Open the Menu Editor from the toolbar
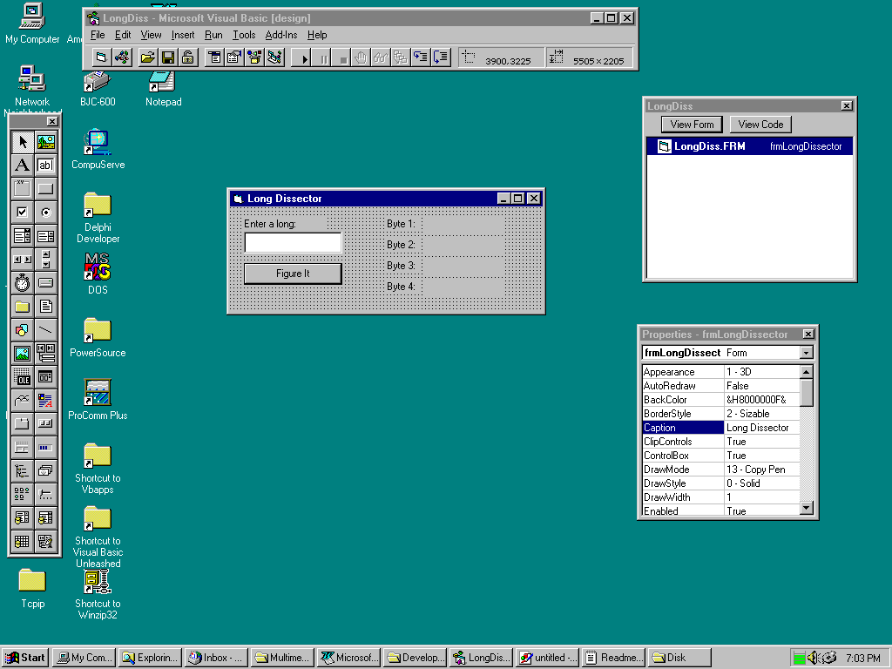Image resolution: width=892 pixels, height=669 pixels. (214, 57)
